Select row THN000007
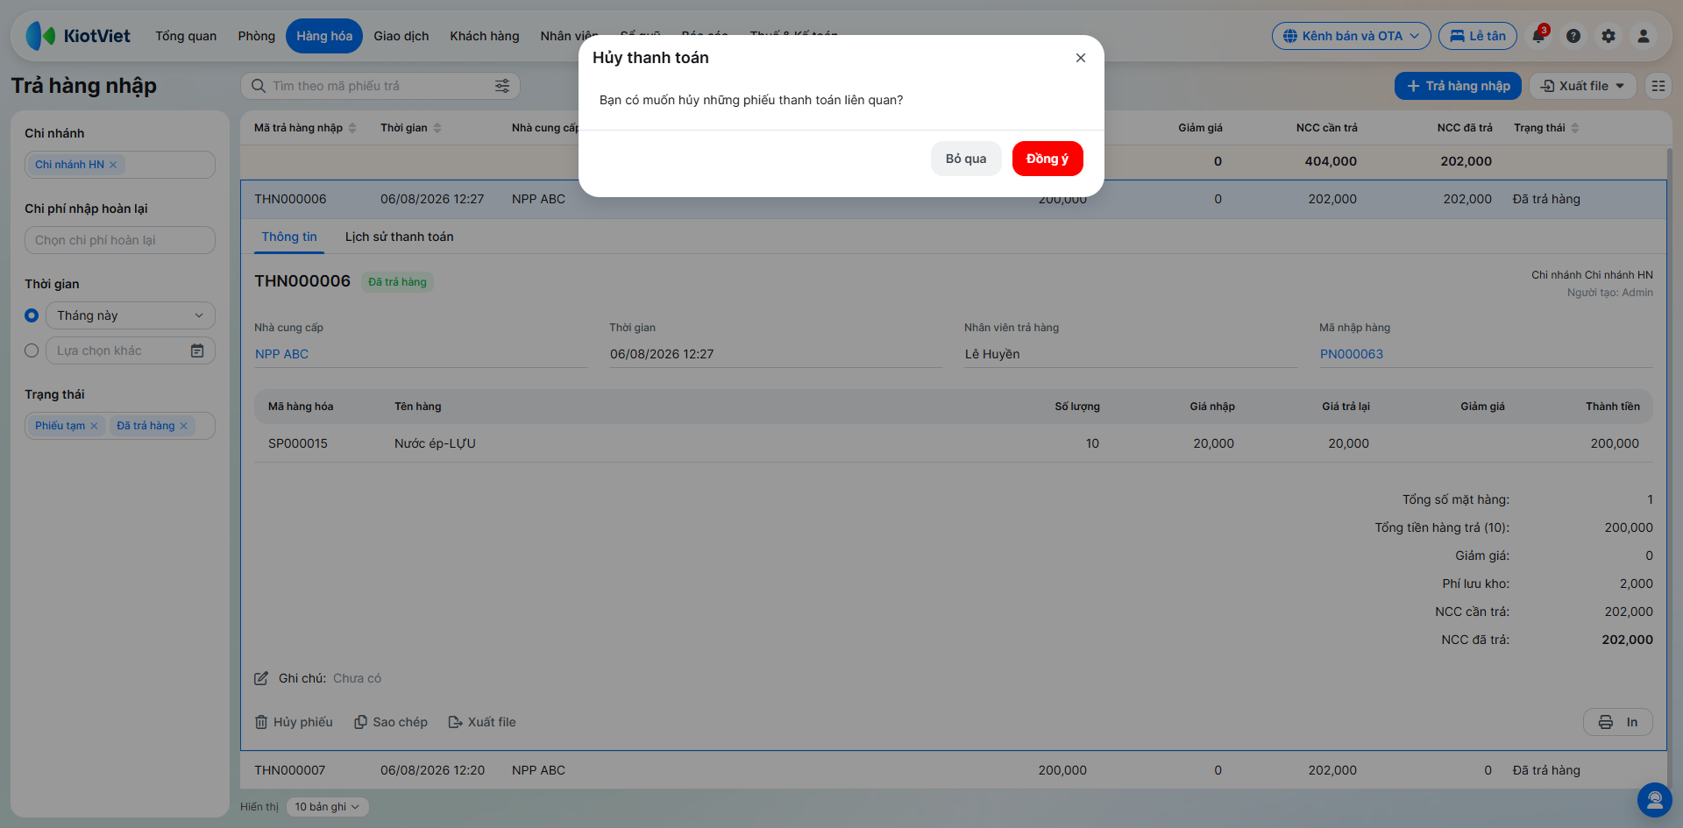The image size is (1683, 828). [x=953, y=770]
